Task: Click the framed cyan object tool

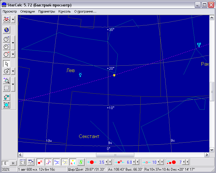Action: [6, 105]
